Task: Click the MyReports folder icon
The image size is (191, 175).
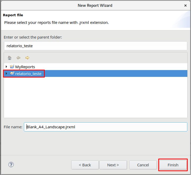Action: (x=12, y=67)
